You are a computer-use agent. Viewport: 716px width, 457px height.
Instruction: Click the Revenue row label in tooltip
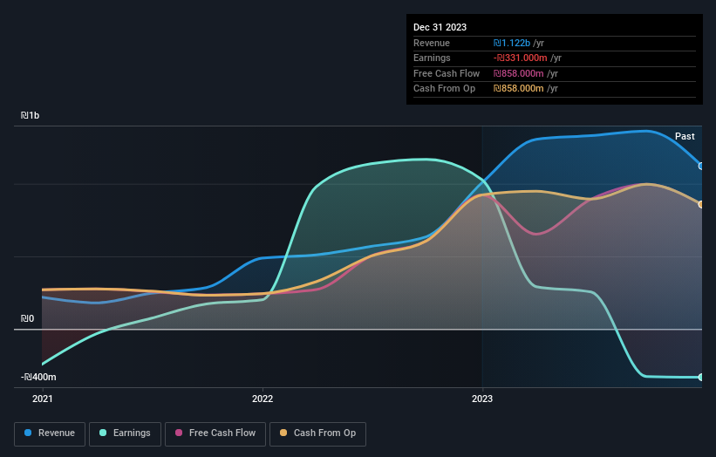pyautogui.click(x=432, y=43)
